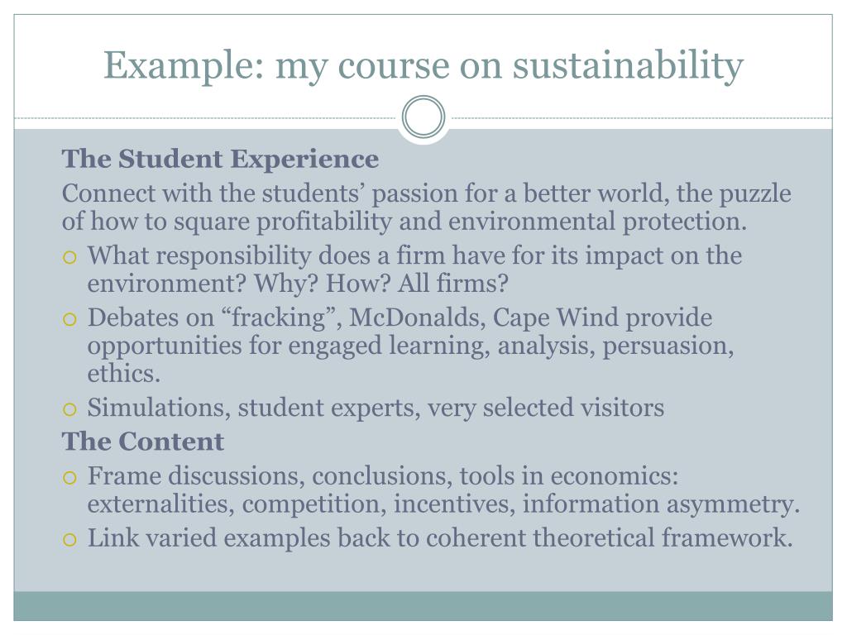Image resolution: width=847 pixels, height=635 pixels.
Task: Click 'The Content' heading
Action: (x=142, y=442)
